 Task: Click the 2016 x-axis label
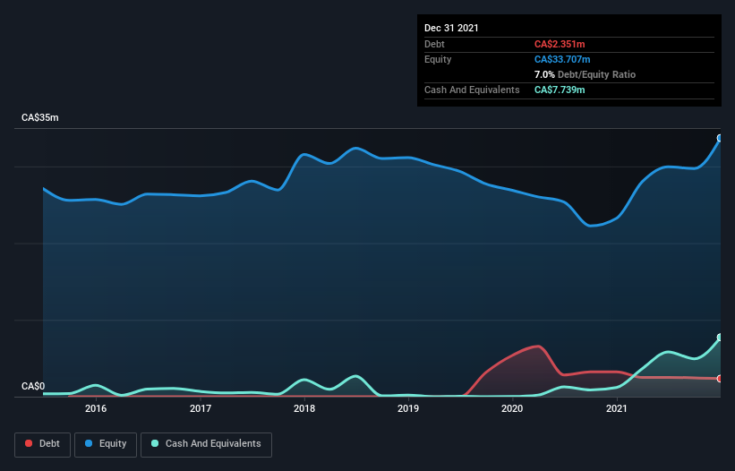96,408
